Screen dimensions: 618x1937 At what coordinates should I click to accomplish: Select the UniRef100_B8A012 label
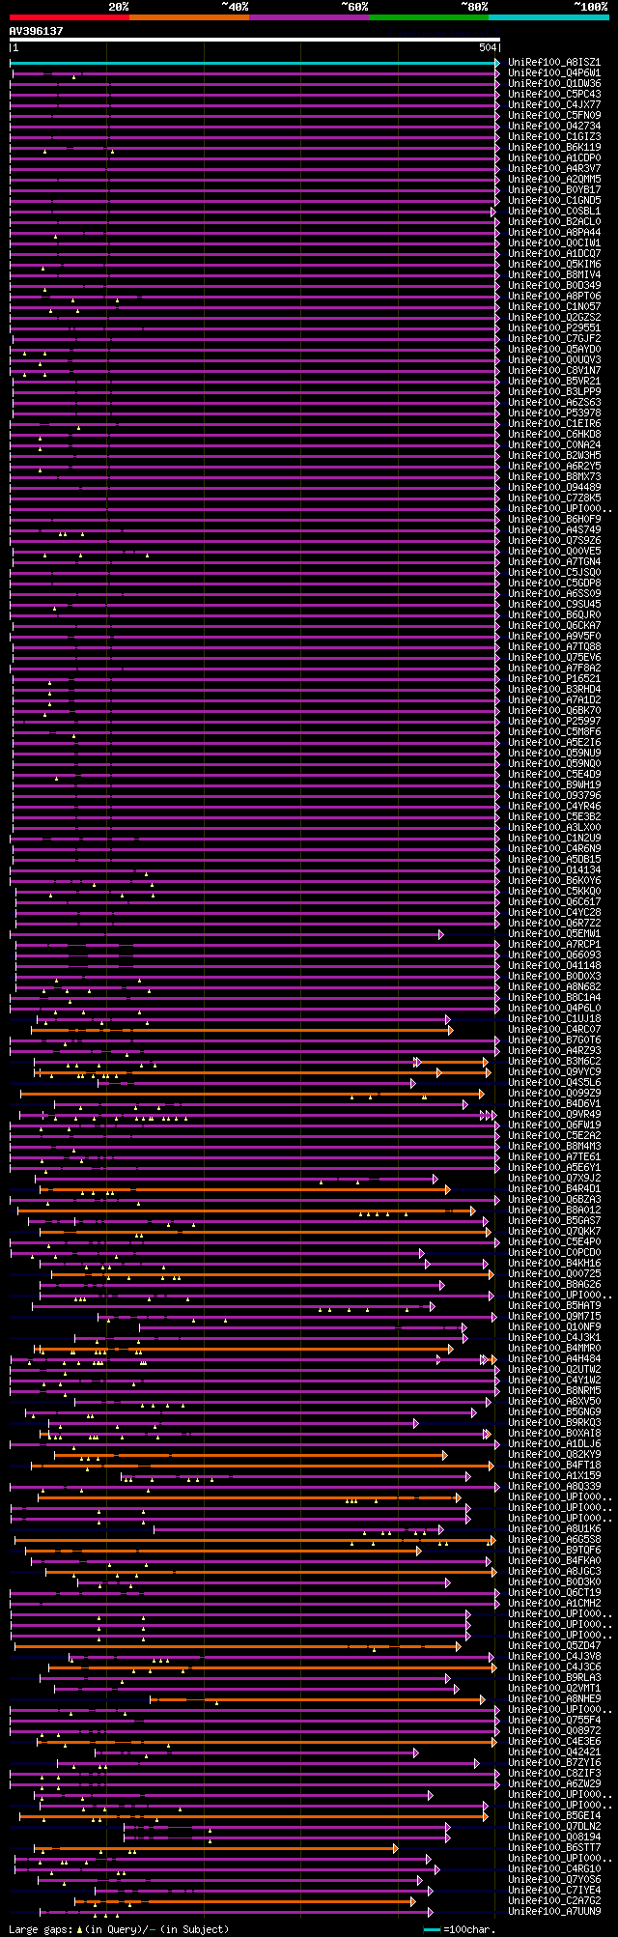554,1211
